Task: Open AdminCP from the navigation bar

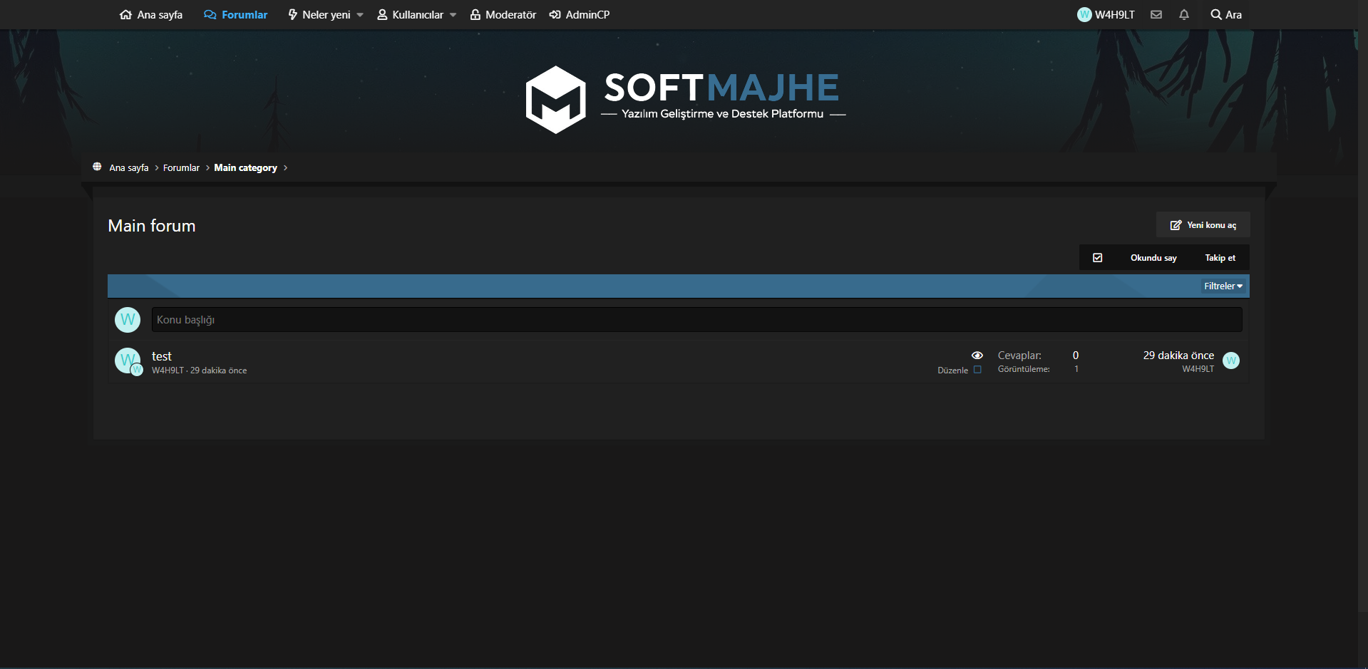Action: click(587, 14)
